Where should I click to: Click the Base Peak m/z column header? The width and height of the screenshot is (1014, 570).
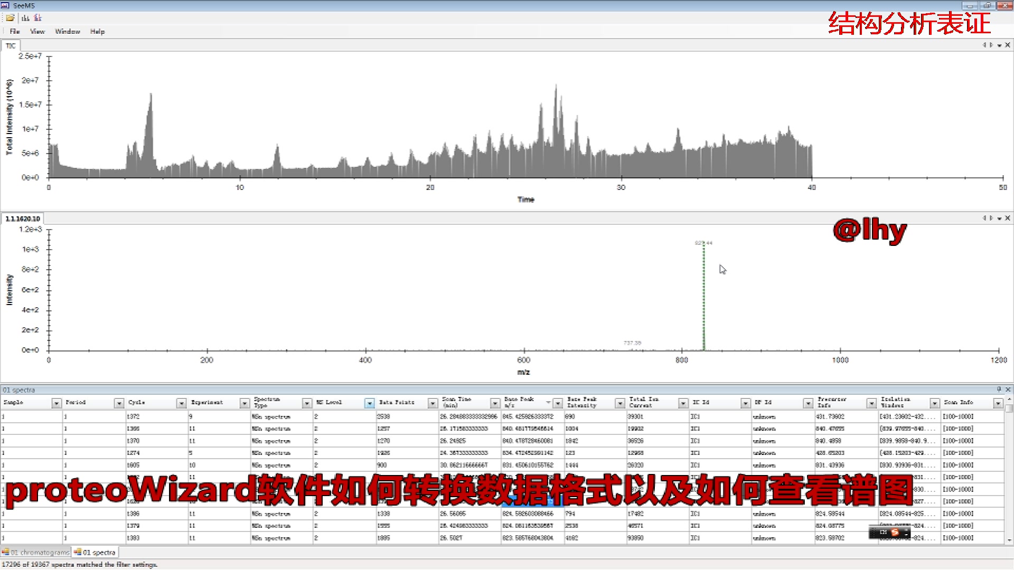(520, 402)
